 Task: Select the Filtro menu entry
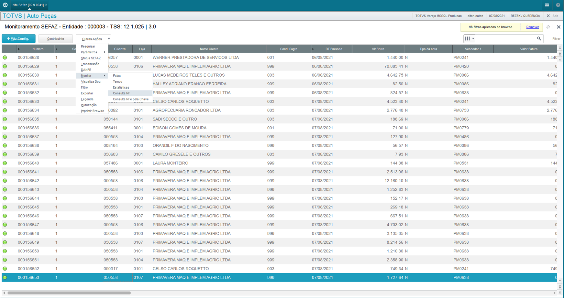tap(92, 88)
